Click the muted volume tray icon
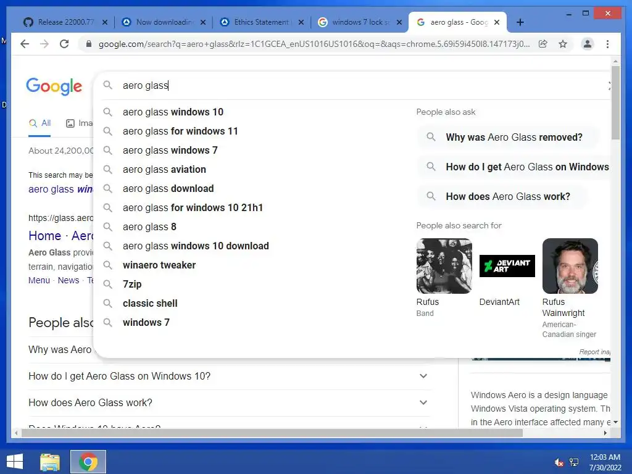This screenshot has width=632, height=474. [559, 462]
